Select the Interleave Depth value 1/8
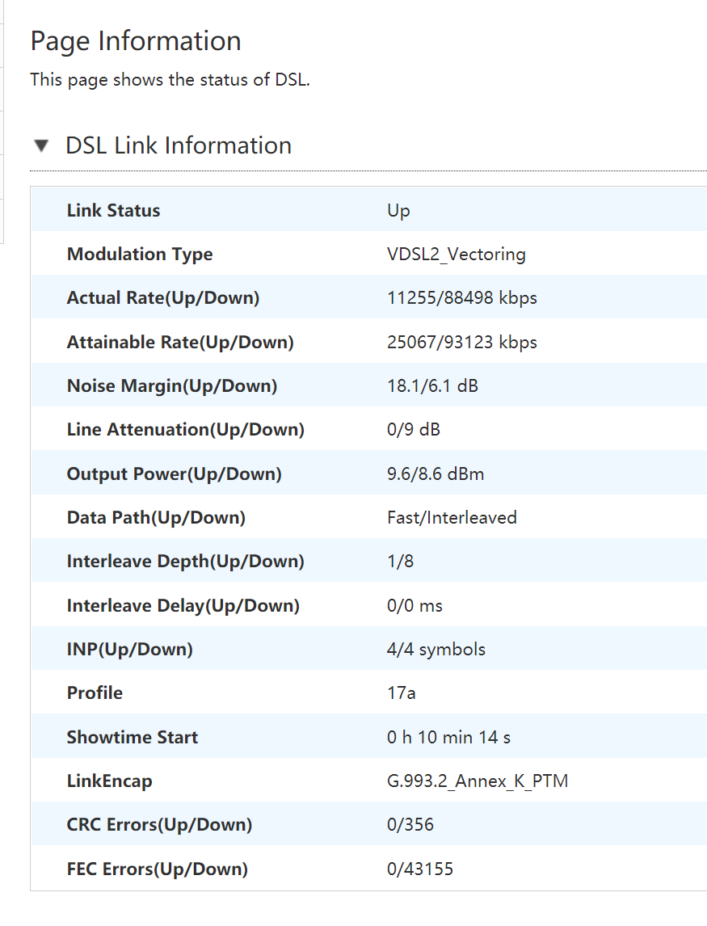 (x=400, y=561)
